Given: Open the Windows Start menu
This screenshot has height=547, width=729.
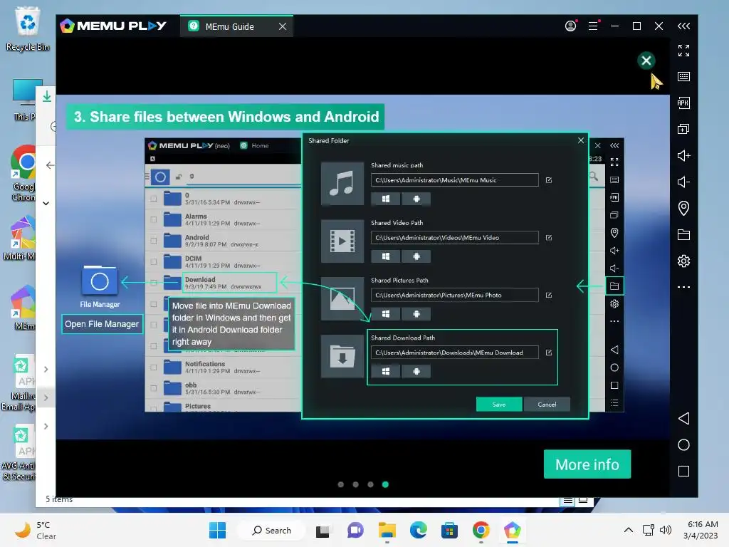Looking at the screenshot, I should click(218, 530).
